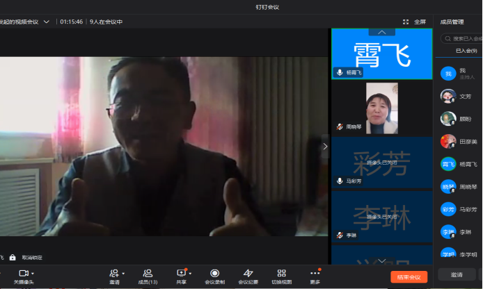This screenshot has width=483, height=289.
Task: Expand the meeting title dropdown chevron
Action: (46, 22)
